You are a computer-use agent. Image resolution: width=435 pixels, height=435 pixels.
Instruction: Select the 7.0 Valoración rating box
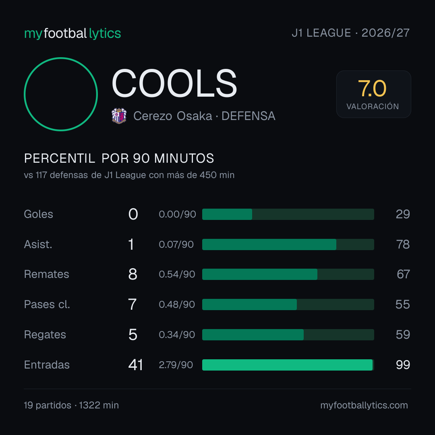click(373, 94)
